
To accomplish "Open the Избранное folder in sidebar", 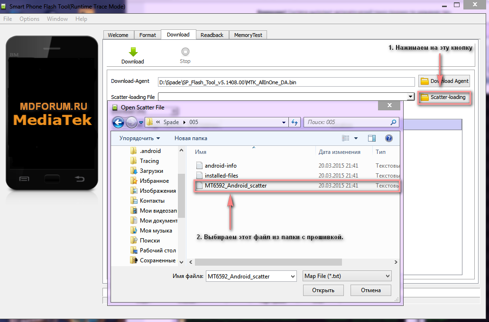I will [x=150, y=181].
